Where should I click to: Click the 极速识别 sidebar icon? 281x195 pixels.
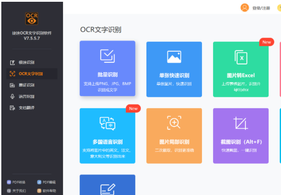(x=12, y=62)
